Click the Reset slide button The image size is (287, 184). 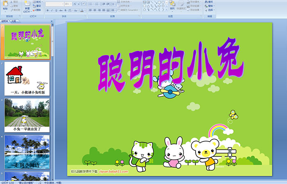37,6
